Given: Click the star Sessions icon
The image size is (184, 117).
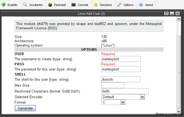Looking at the screenshot, I should [x=95, y=5].
